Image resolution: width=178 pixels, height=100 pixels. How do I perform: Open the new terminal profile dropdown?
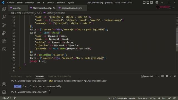click(159, 76)
